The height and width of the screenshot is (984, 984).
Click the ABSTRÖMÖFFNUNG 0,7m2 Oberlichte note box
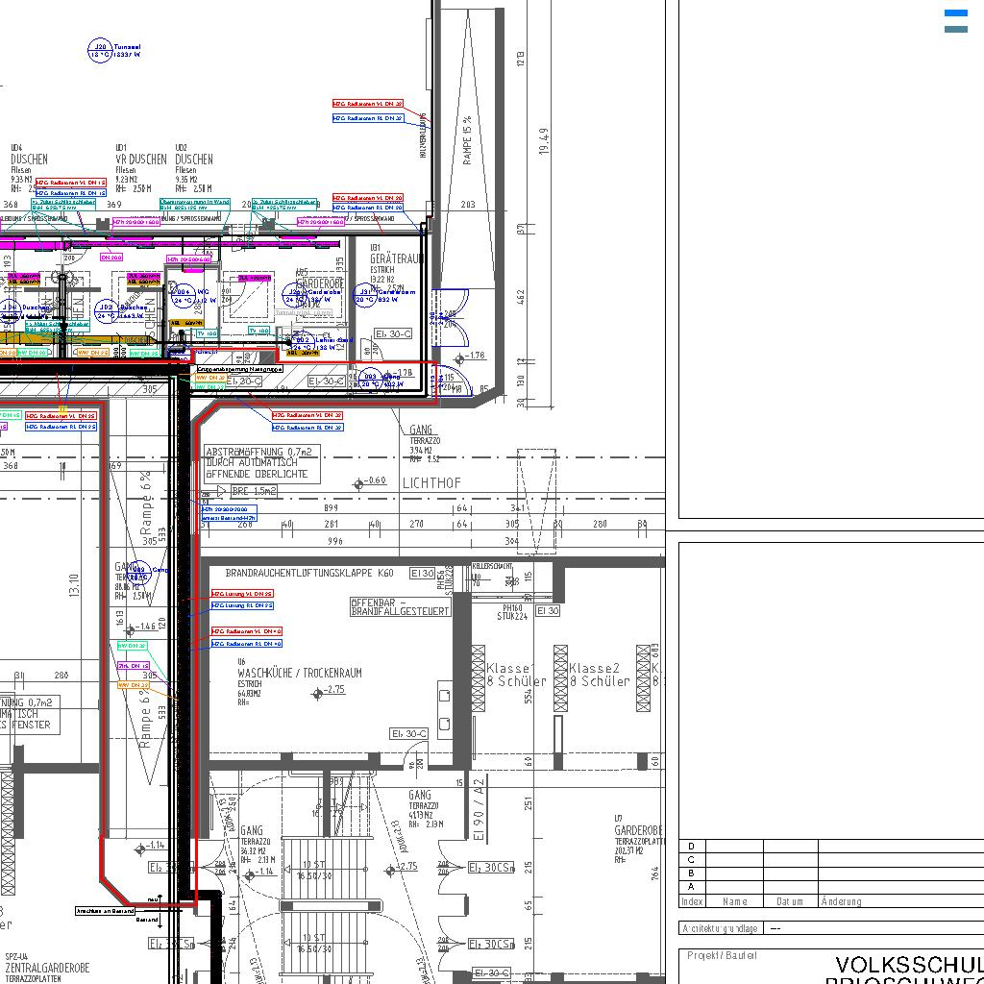tap(261, 463)
